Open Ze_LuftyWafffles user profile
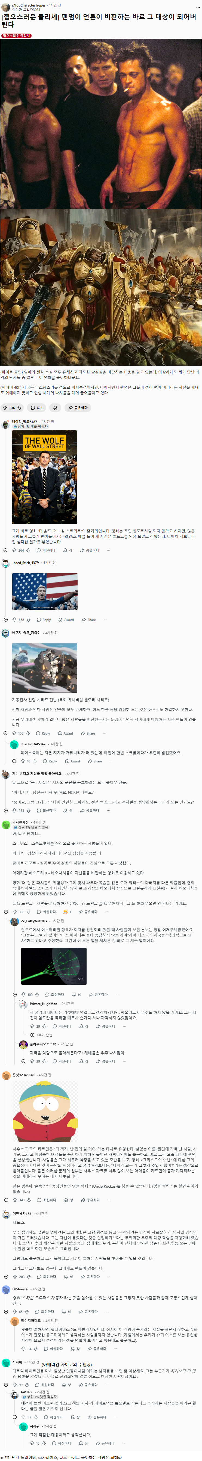The width and height of the screenshot is (202, 1461). [34, 921]
